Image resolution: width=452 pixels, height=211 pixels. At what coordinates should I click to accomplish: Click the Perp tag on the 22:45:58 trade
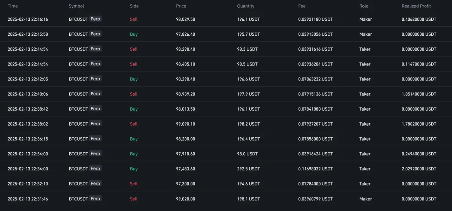(x=95, y=34)
